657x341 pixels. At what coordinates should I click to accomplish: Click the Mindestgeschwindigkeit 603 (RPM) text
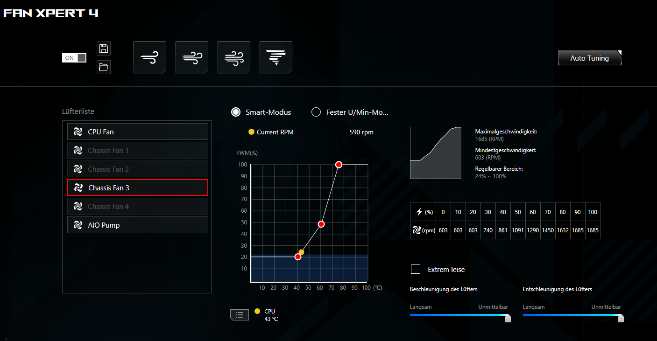pyautogui.click(x=506, y=153)
